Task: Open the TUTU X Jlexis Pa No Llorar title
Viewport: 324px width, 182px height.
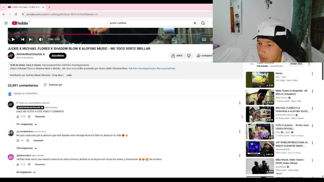Action: [x=292, y=127]
